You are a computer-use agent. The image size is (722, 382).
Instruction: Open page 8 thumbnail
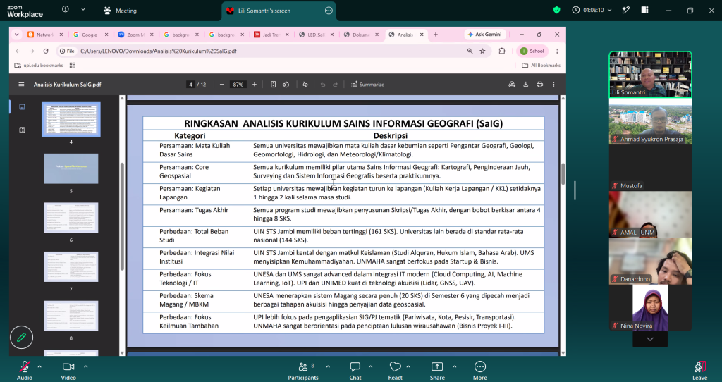pyautogui.click(x=71, y=316)
